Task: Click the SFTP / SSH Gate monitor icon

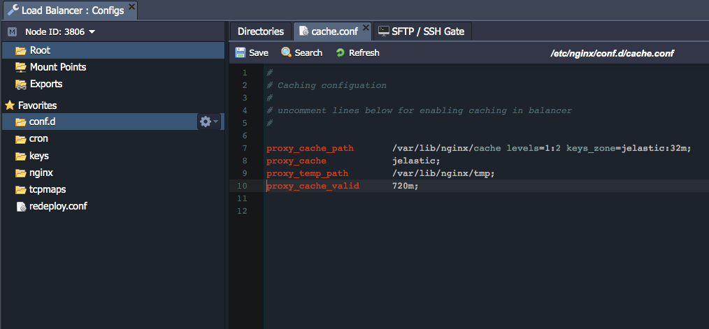Action: pos(384,31)
